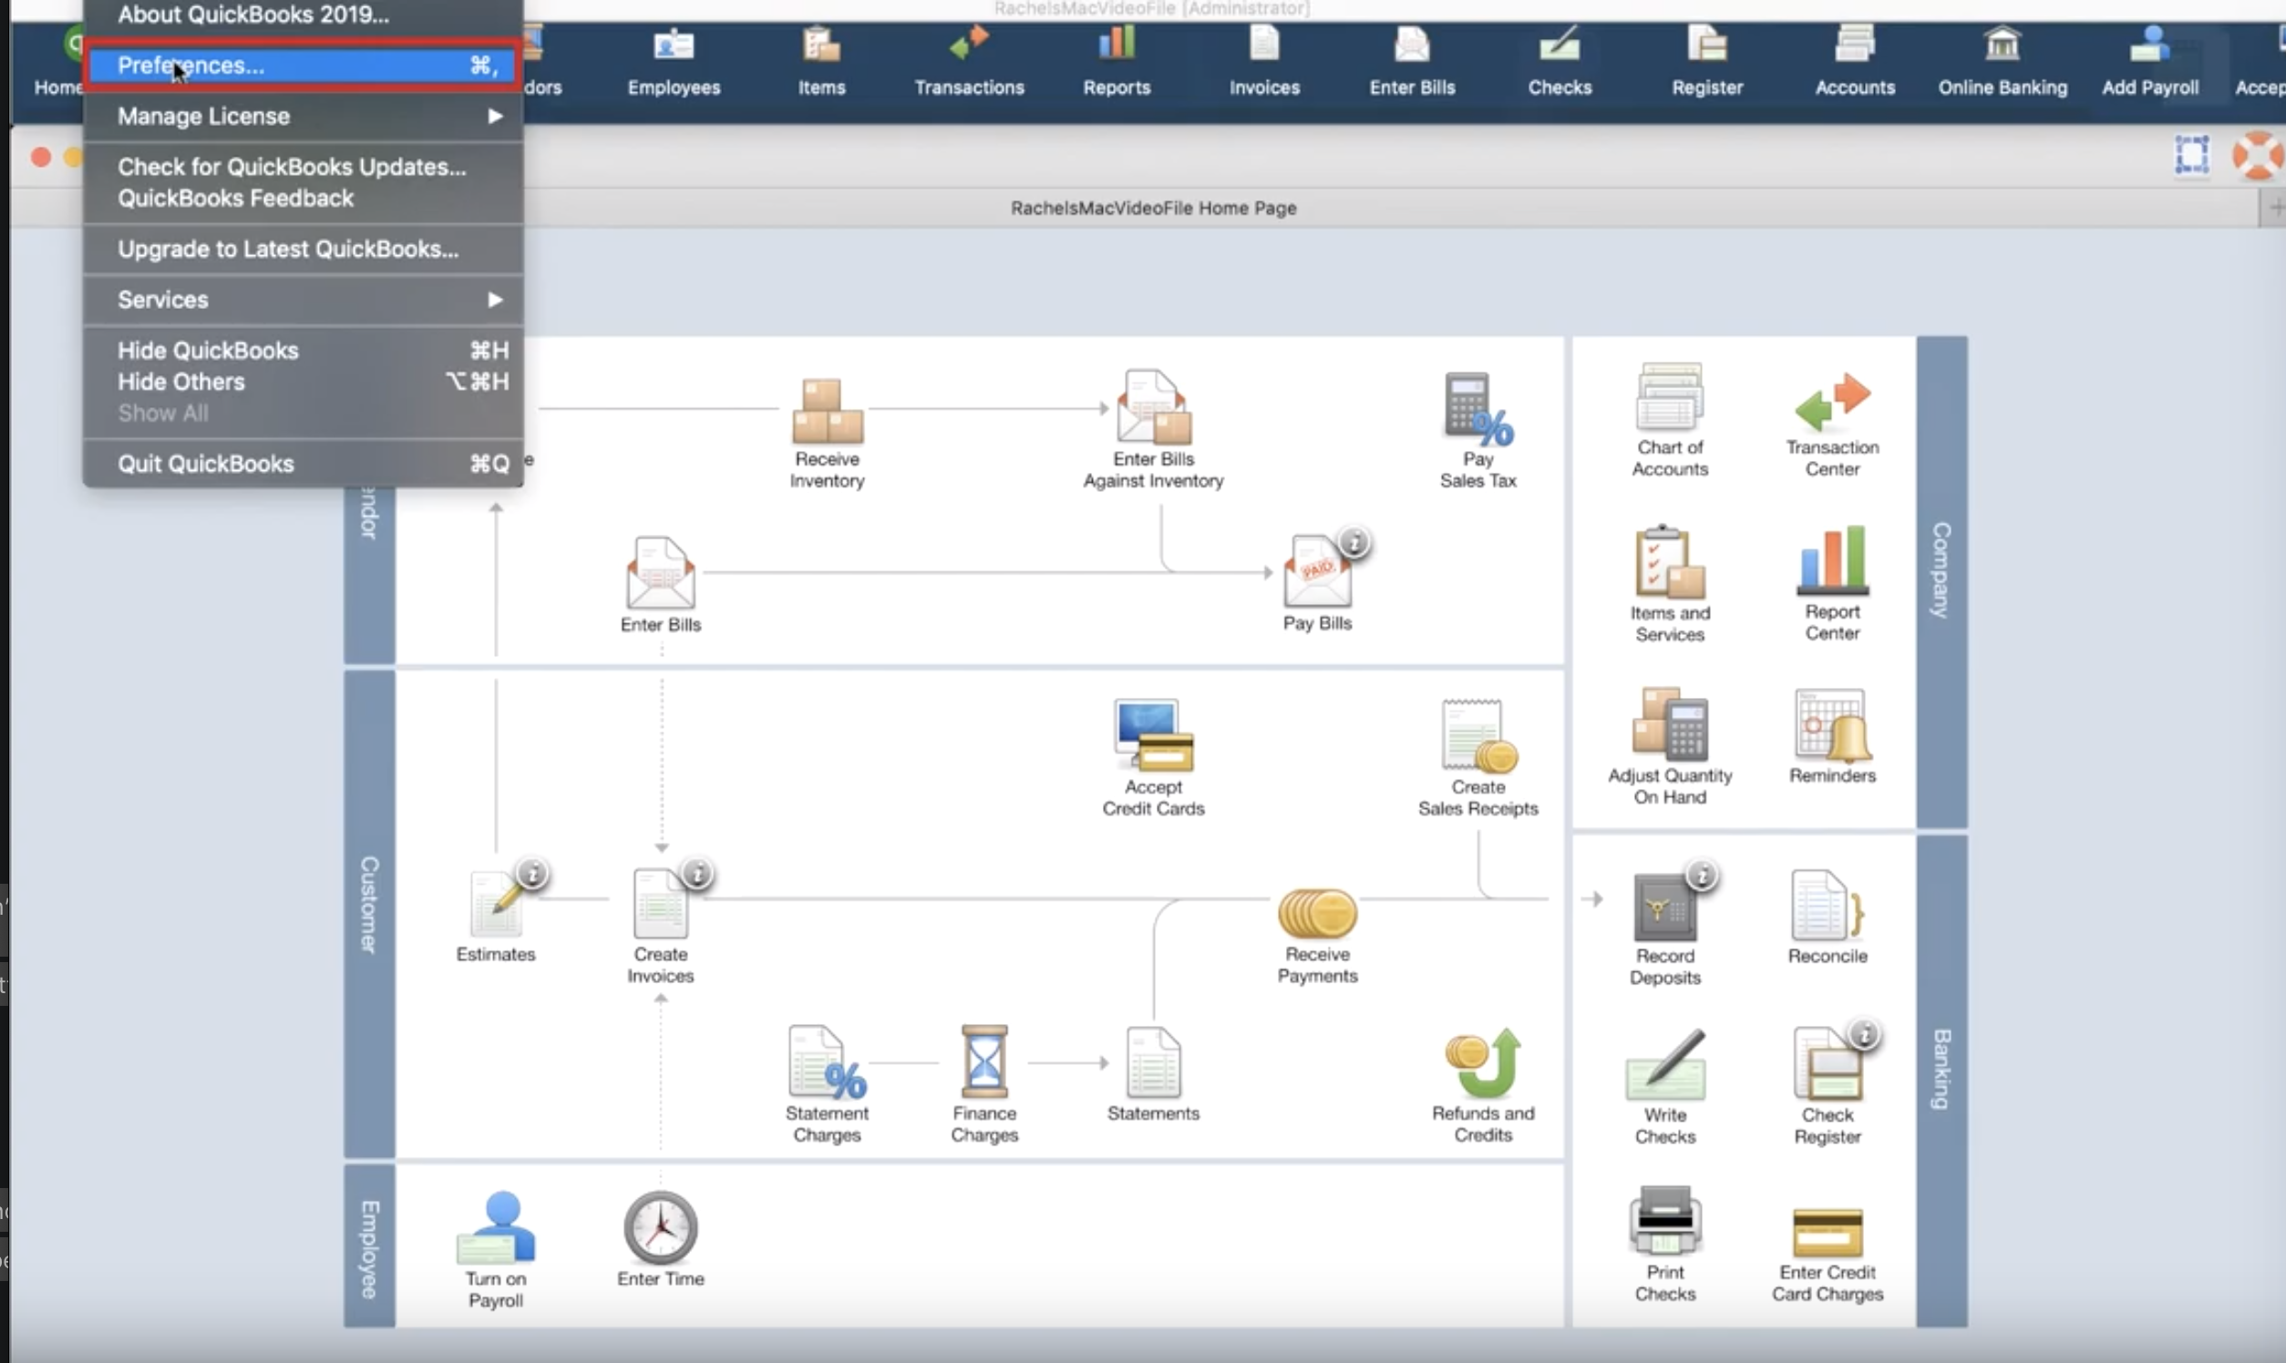Select the Employee section side tab
This screenshot has width=2286, height=1363.
[369, 1245]
